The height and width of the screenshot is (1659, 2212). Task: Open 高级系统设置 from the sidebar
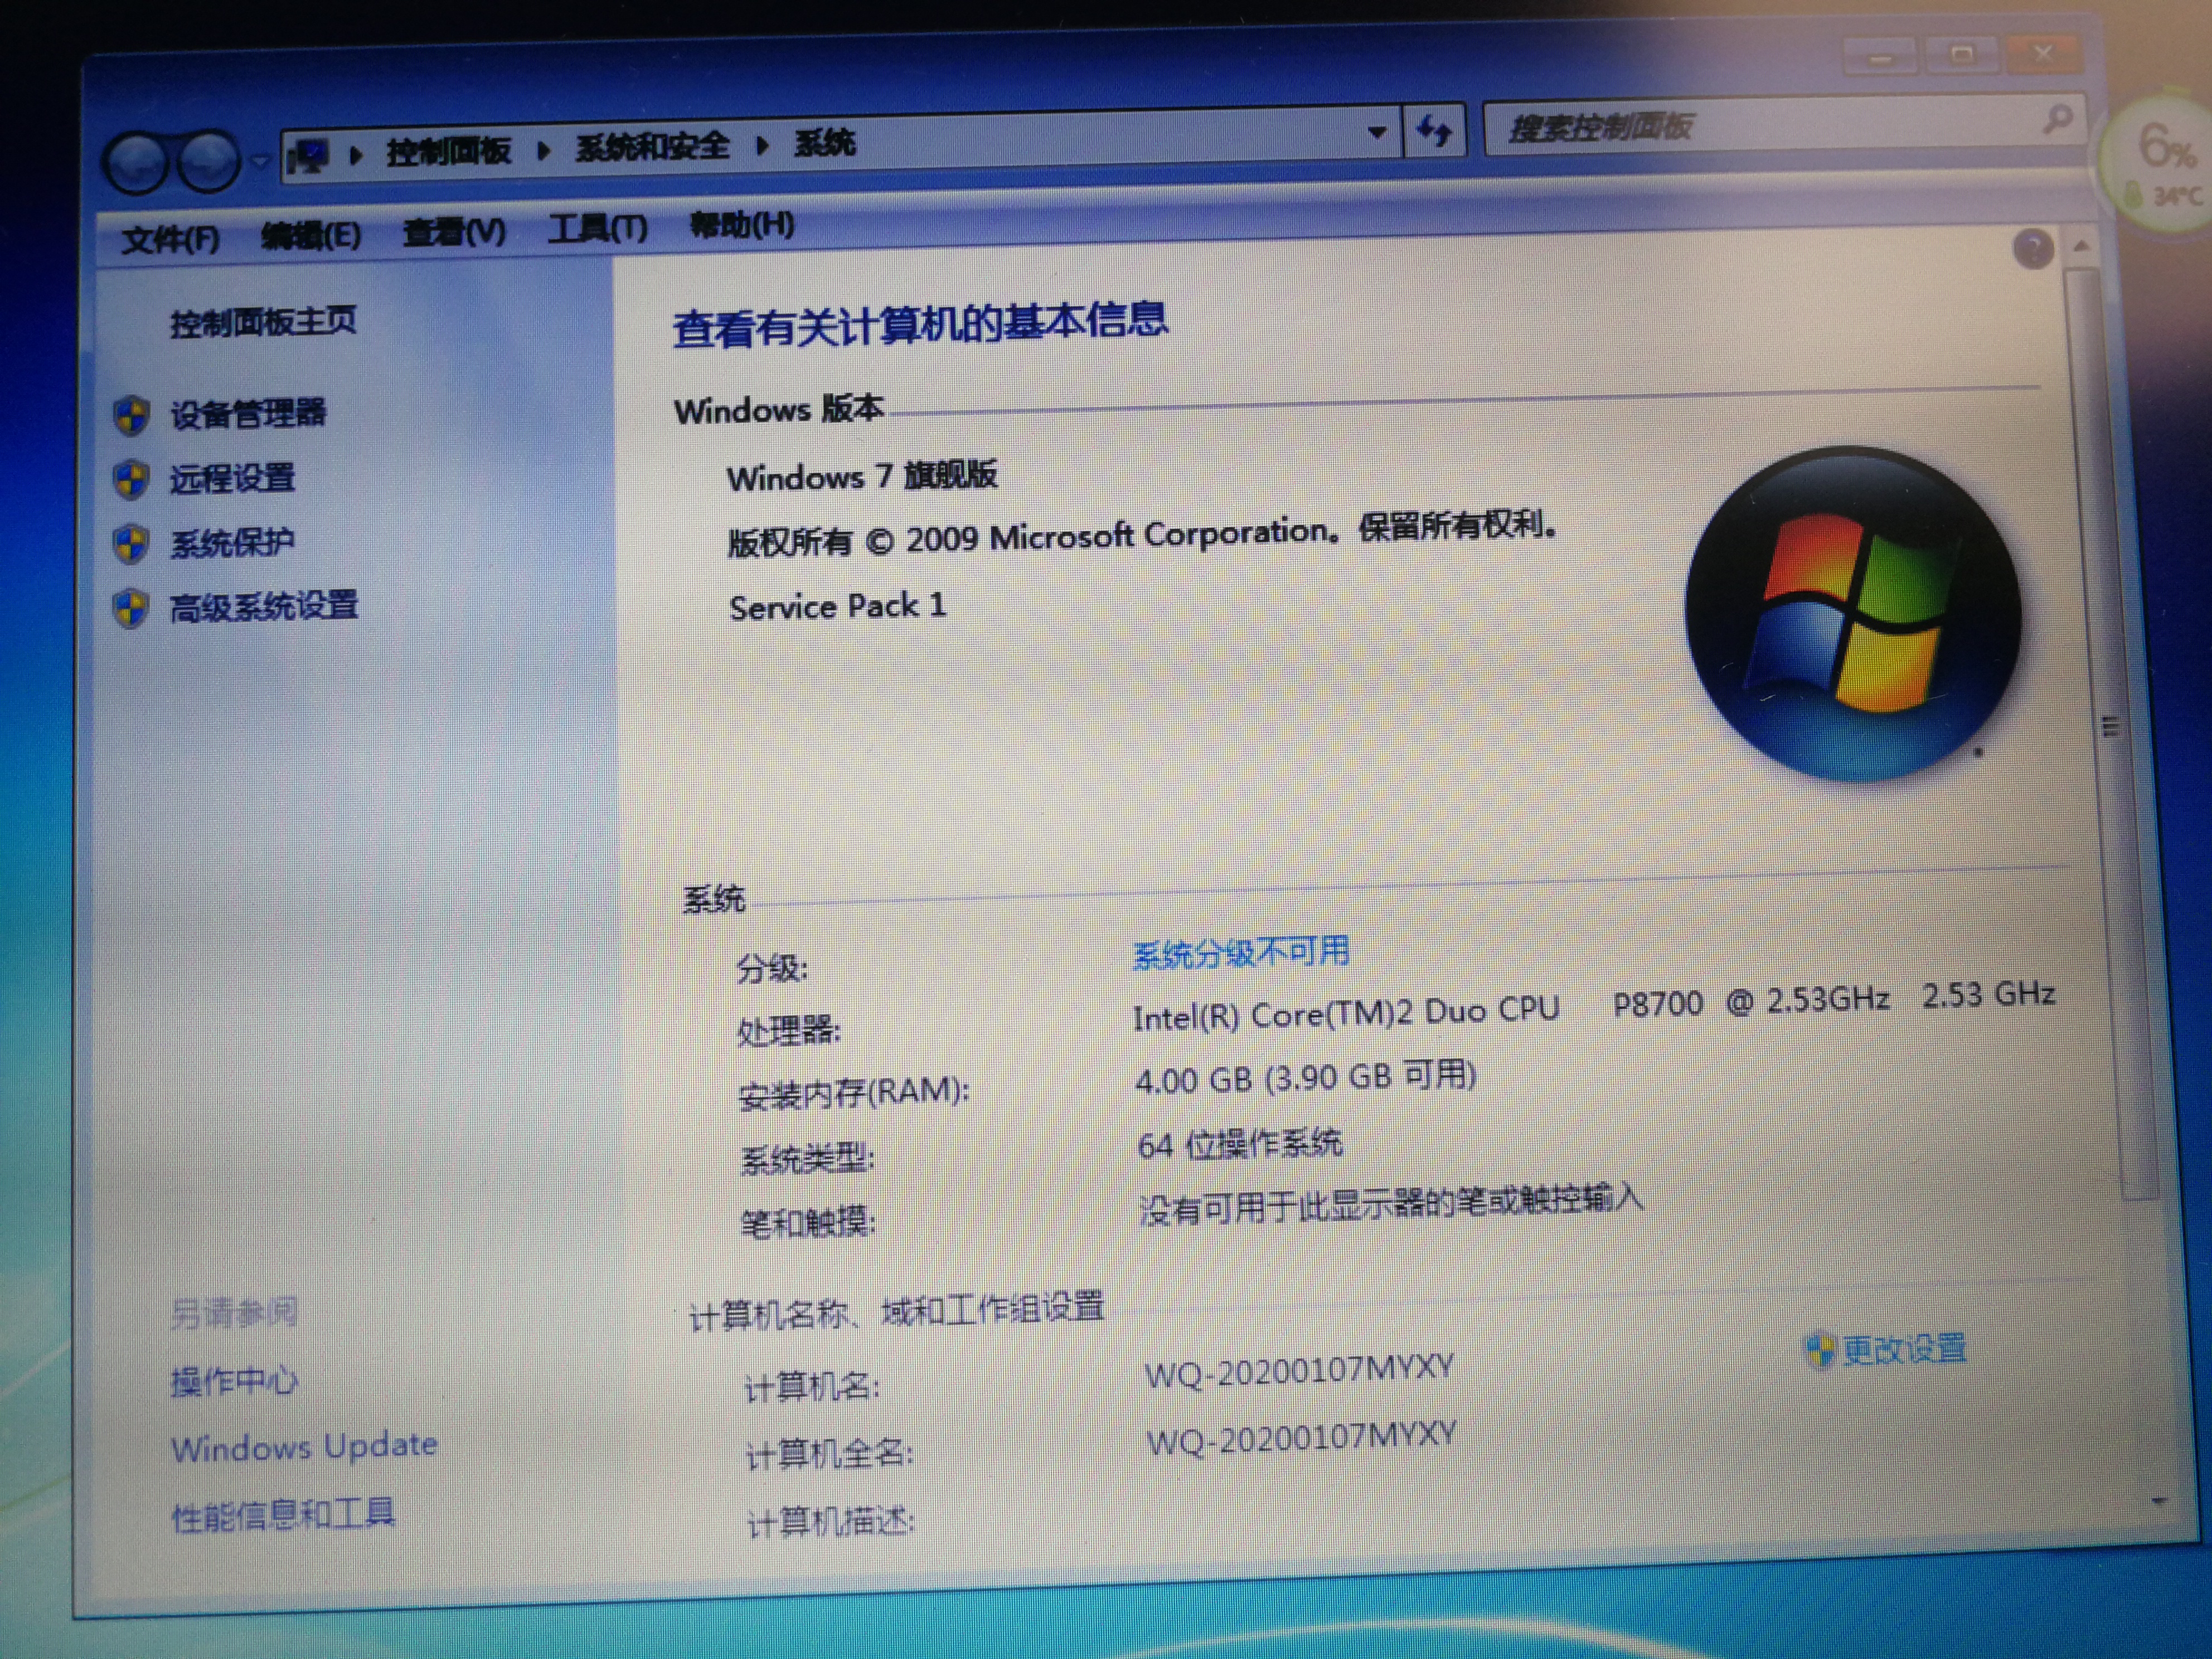[264, 606]
